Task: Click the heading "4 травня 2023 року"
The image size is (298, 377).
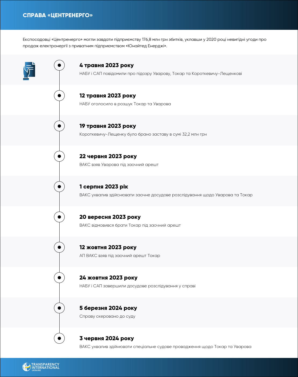Action: point(106,65)
